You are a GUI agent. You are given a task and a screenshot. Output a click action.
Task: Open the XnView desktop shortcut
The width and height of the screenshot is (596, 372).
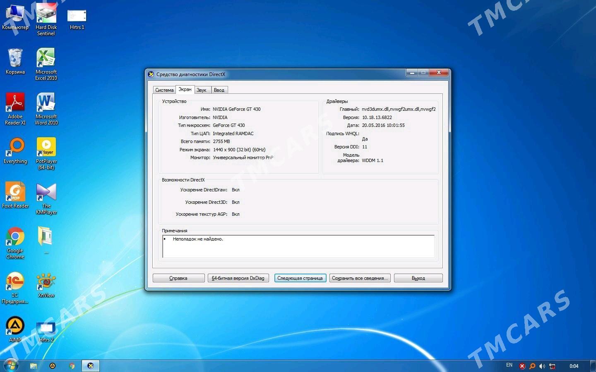(x=46, y=284)
